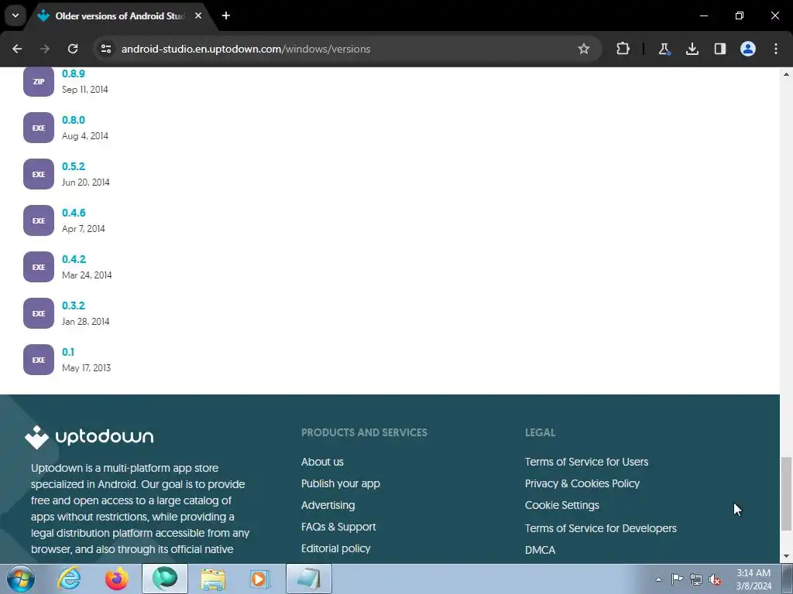Open Terms of Service for Users

click(586, 462)
